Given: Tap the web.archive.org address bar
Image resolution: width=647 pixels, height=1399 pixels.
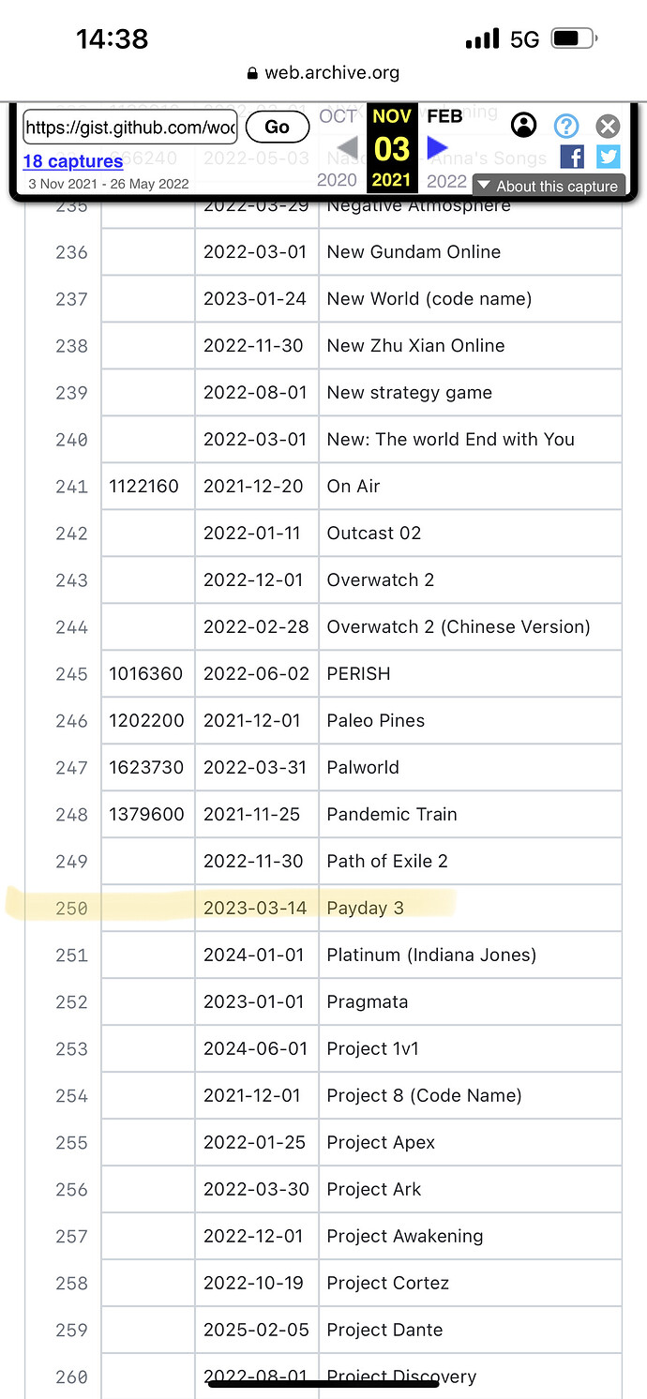Looking at the screenshot, I should (x=323, y=72).
